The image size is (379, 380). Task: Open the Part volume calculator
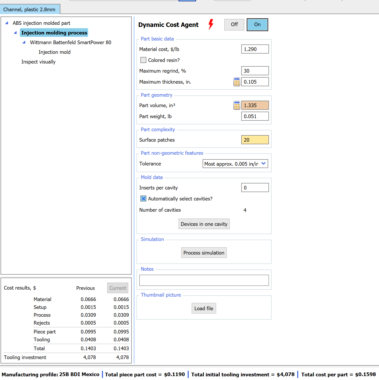tap(237, 105)
